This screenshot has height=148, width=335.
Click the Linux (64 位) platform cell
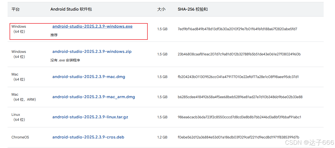click(19, 117)
